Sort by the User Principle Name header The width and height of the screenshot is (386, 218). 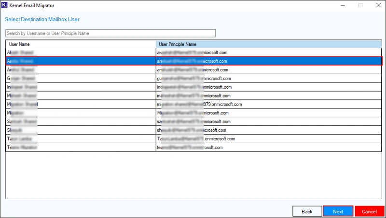click(x=269, y=44)
